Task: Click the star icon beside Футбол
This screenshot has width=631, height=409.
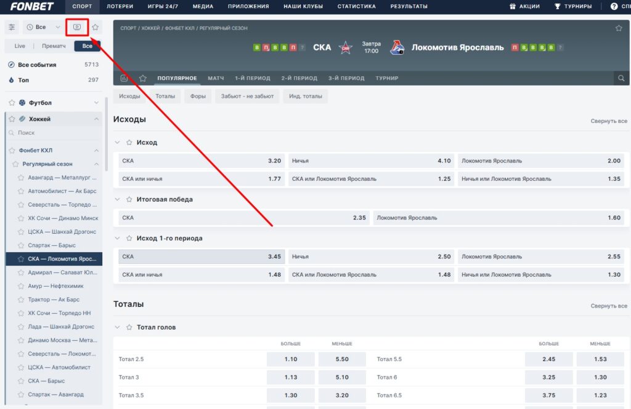Action: coord(12,103)
